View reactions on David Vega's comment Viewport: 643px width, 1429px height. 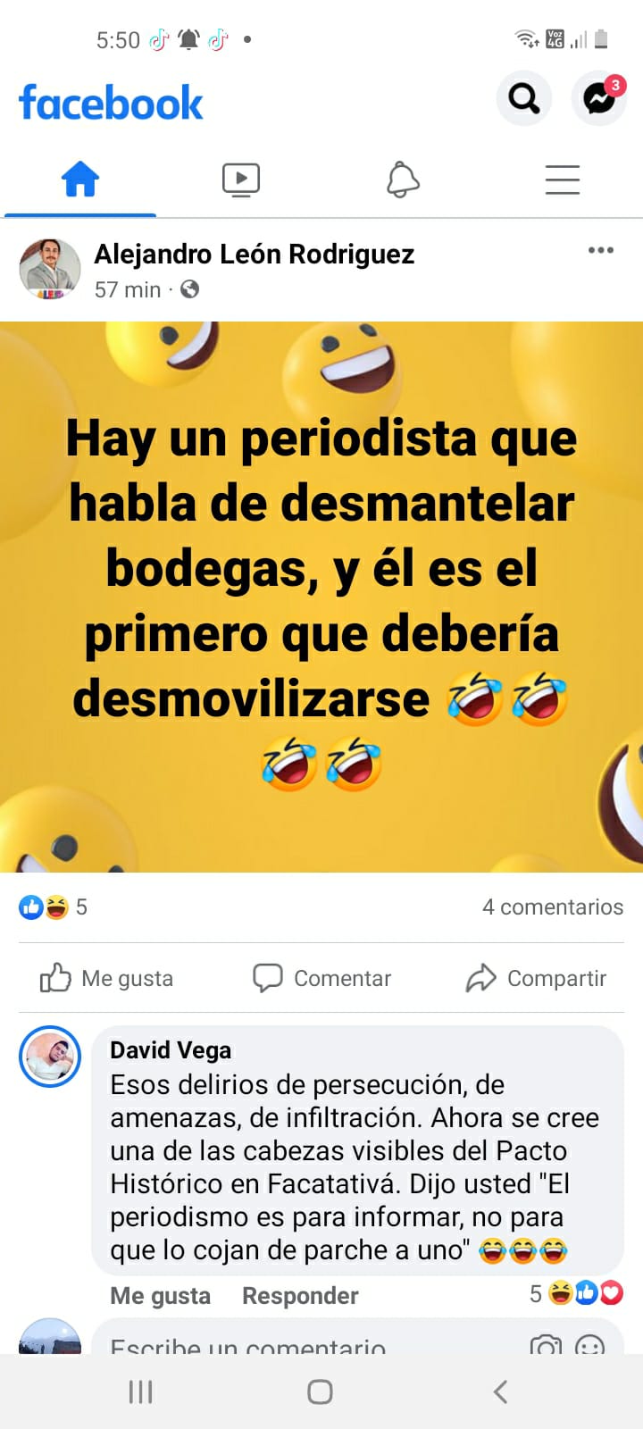tap(576, 1293)
